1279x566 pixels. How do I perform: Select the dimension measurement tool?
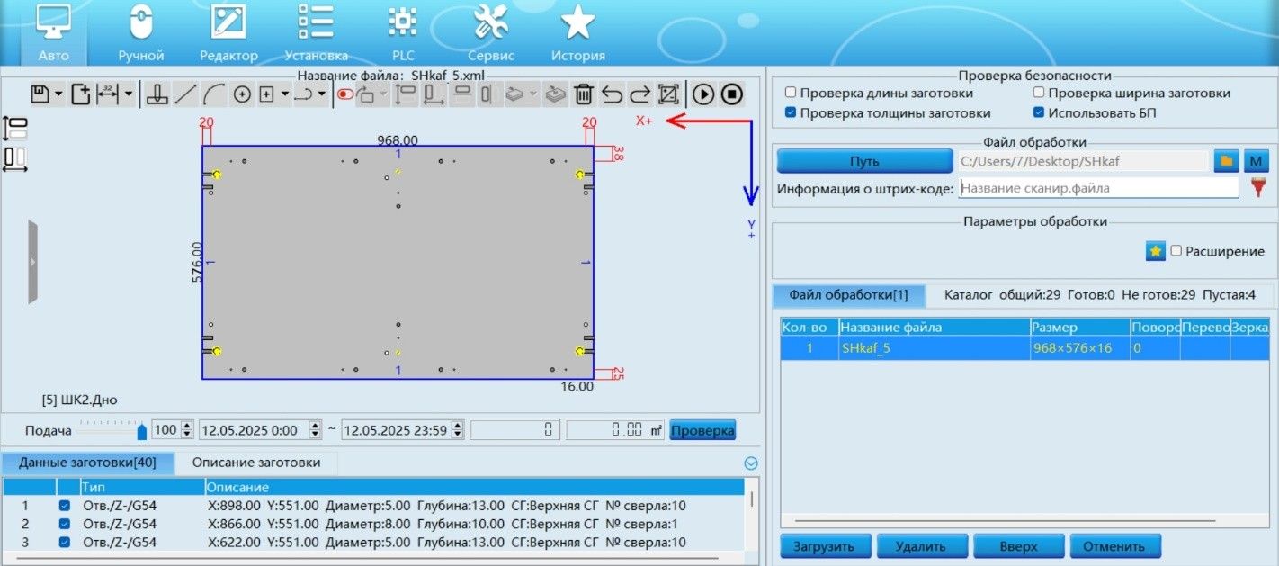108,94
